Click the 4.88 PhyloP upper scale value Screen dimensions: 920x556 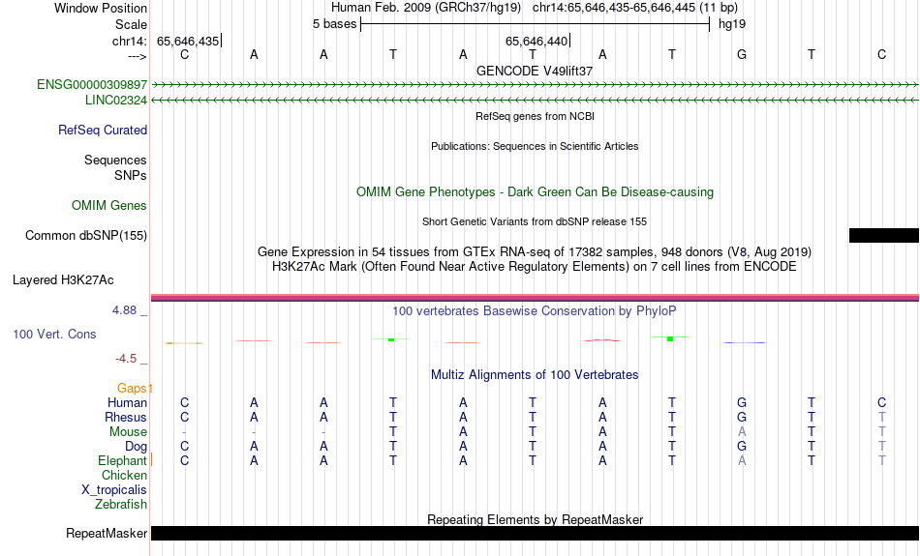pos(124,310)
